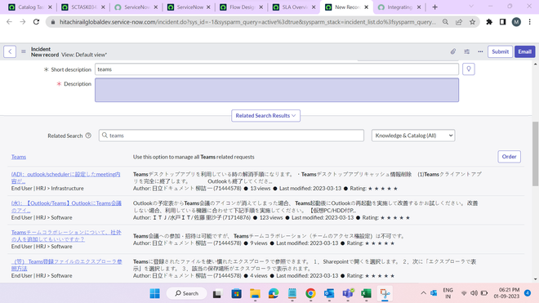Click the share page icon in address bar
539x303 pixels.
click(x=459, y=22)
